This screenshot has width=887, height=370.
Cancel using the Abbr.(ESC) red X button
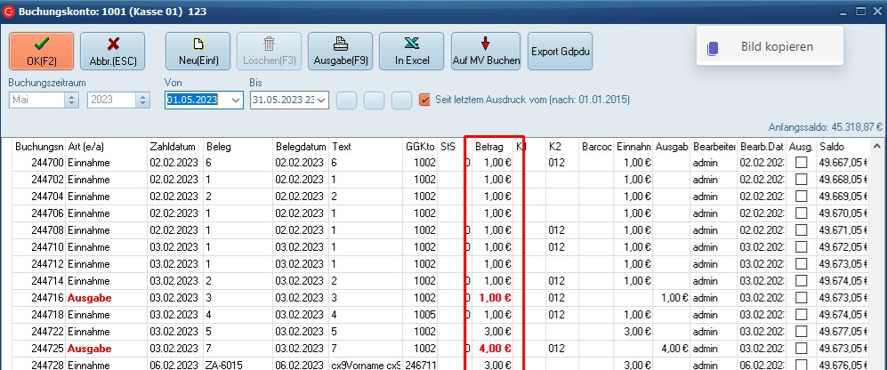[x=112, y=51]
